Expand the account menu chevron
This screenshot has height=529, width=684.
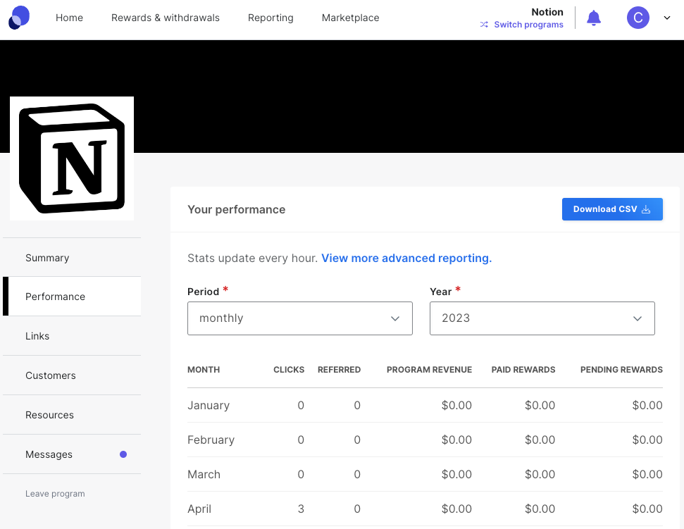667,18
